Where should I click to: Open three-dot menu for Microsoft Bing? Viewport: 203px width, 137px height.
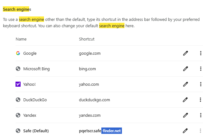(x=200, y=69)
